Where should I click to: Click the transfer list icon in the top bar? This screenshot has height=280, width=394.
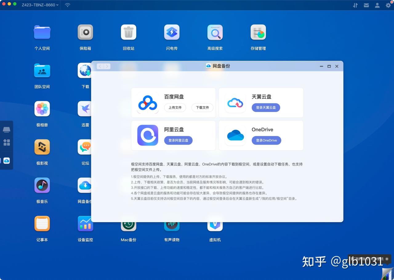point(355,5)
